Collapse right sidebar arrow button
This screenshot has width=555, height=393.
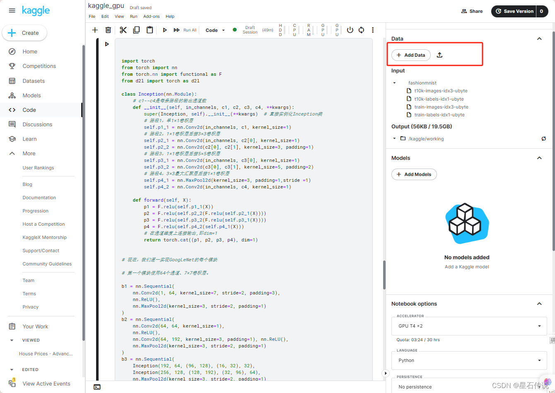tap(385, 373)
